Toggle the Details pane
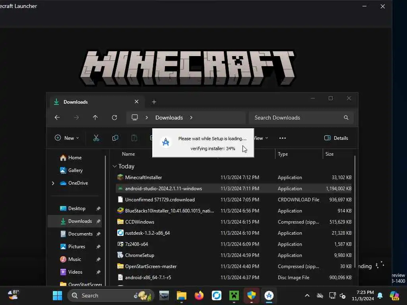 coord(336,138)
